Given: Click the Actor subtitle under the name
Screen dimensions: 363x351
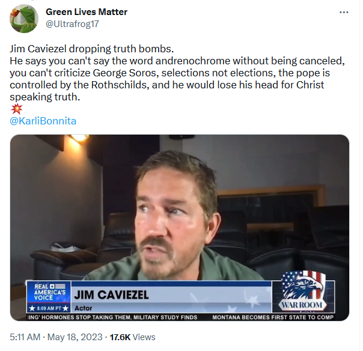Looking at the screenshot, I should click(84, 308).
